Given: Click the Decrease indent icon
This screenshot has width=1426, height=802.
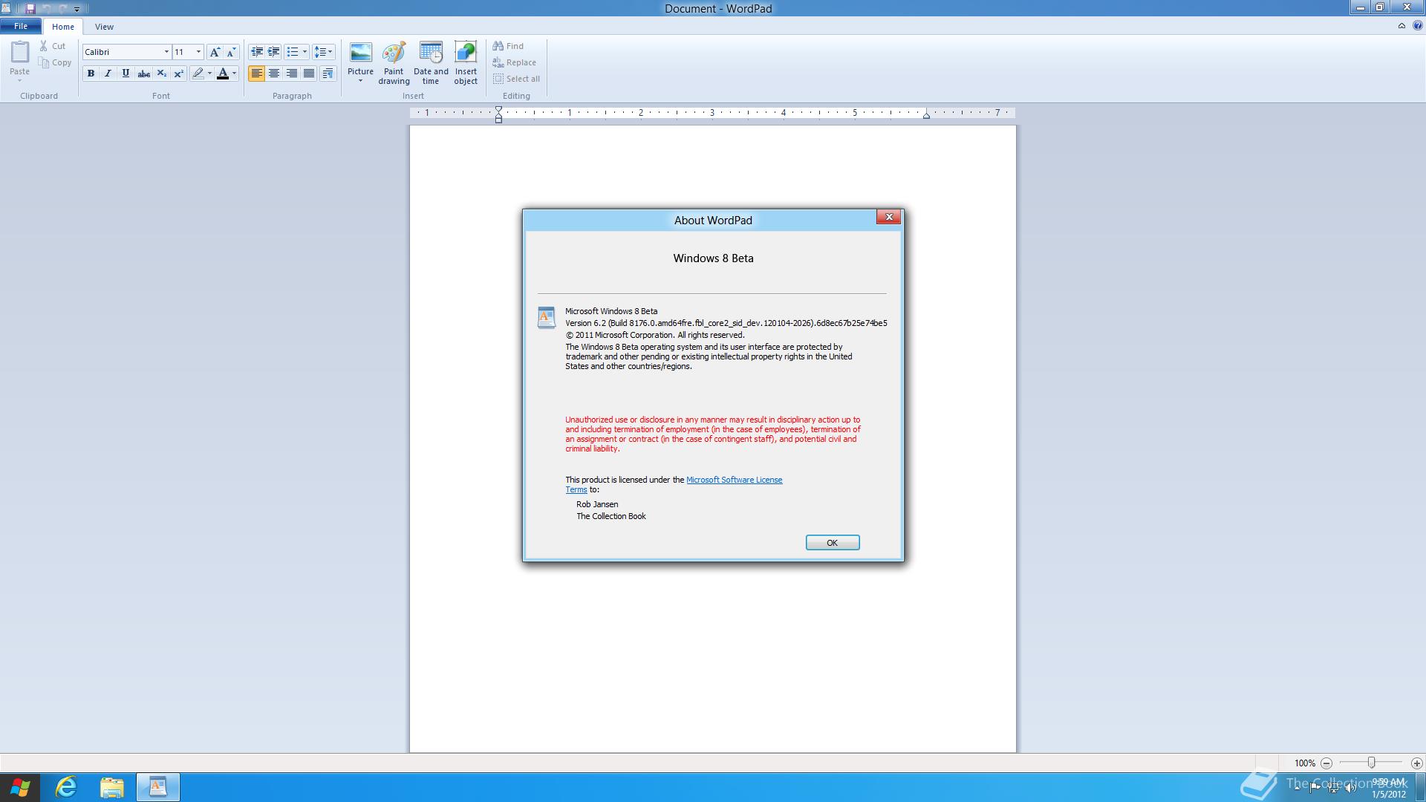Looking at the screenshot, I should (256, 52).
